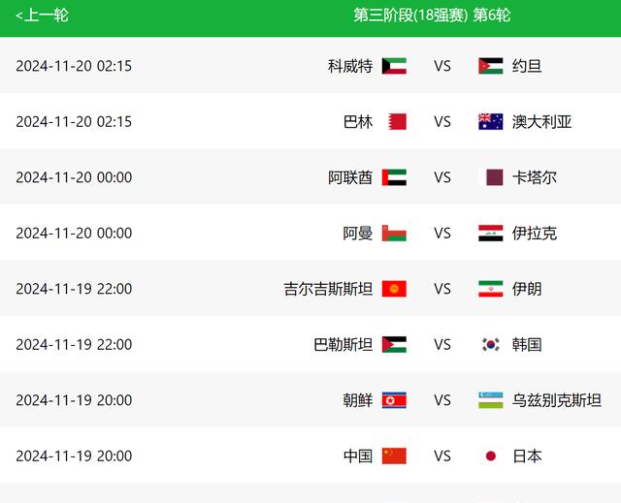Click the Kyrgyzstan flag icon
The width and height of the screenshot is (621, 503).
(x=394, y=289)
